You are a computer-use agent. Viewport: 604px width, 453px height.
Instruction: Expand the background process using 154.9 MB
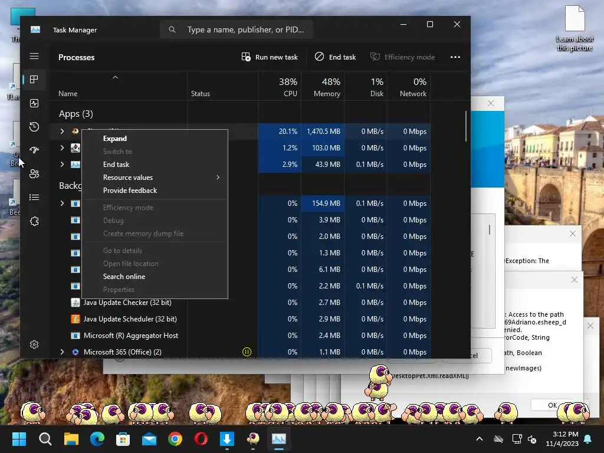(x=62, y=203)
